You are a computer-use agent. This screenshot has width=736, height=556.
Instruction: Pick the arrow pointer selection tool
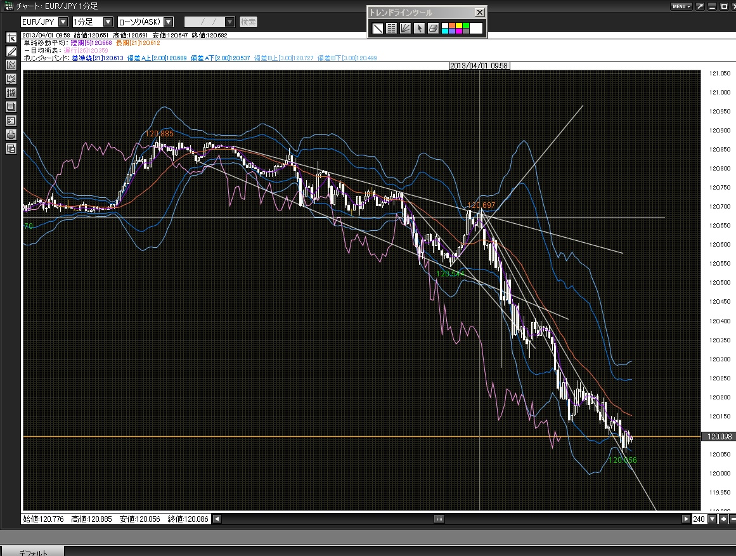tap(419, 28)
